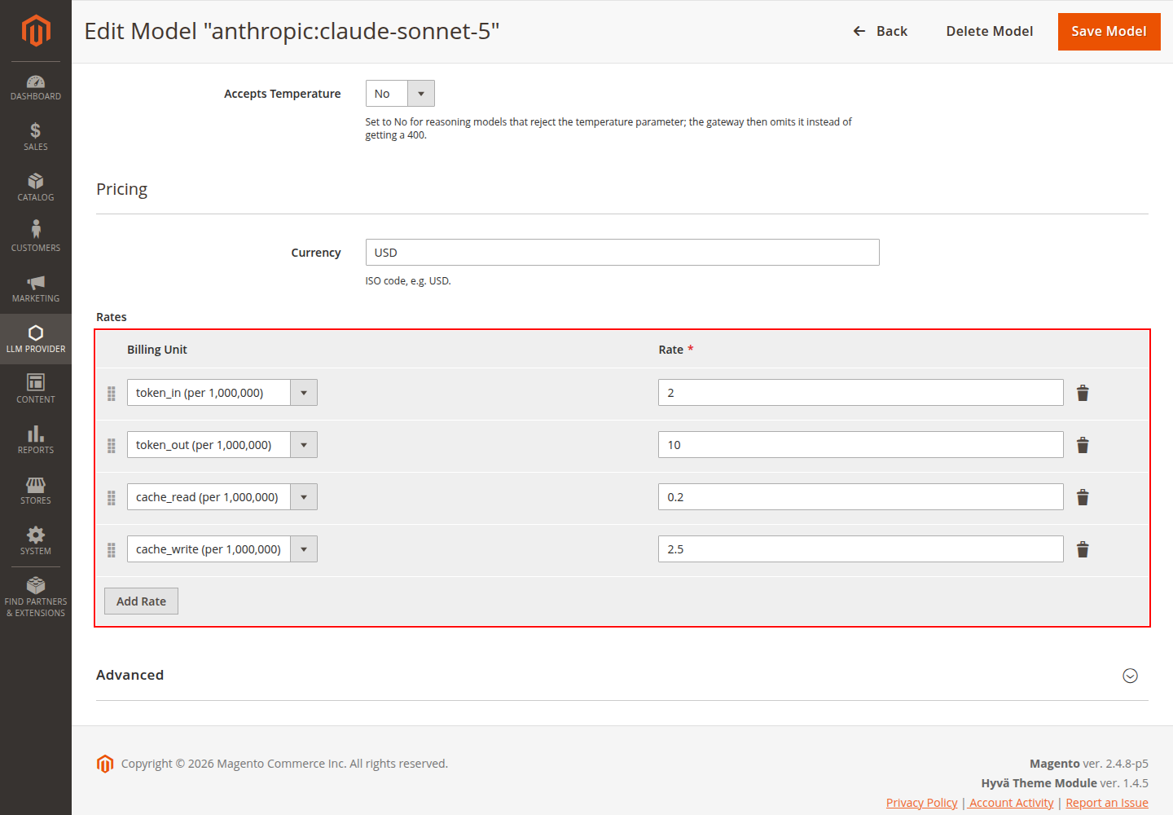This screenshot has height=815, width=1173.
Task: Open the Privacy Policy link
Action: [922, 803]
